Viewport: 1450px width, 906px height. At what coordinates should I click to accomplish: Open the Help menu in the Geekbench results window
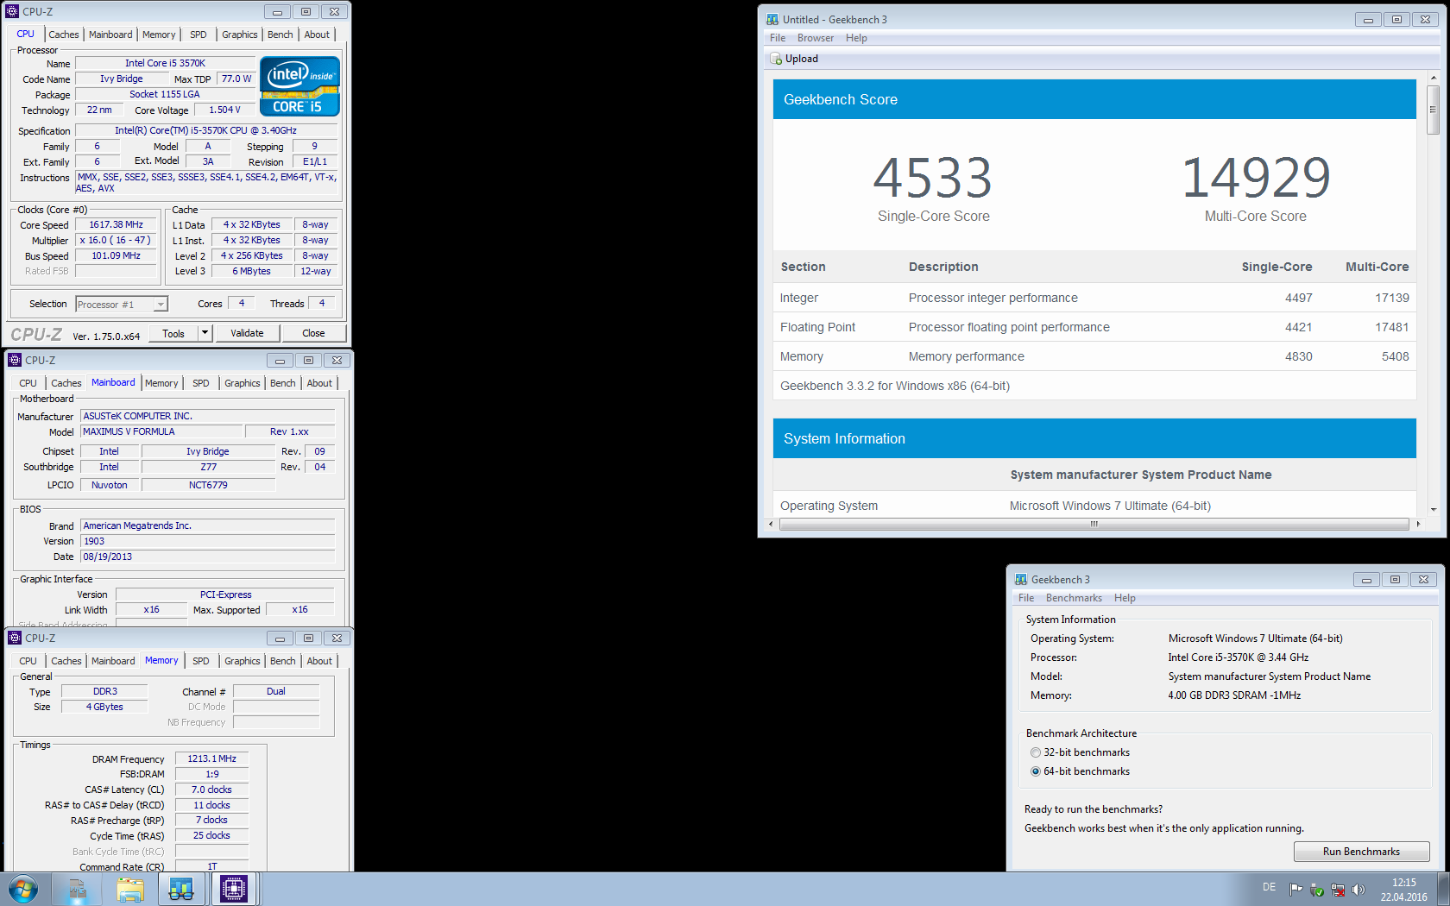click(856, 38)
